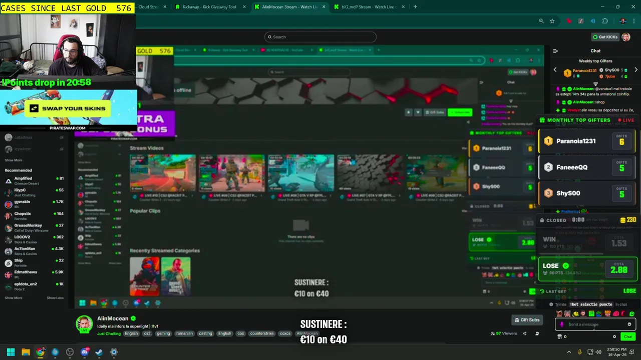Image resolution: width=641 pixels, height=360 pixels.
Task: Bookmark this page with star icon
Action: (552, 21)
